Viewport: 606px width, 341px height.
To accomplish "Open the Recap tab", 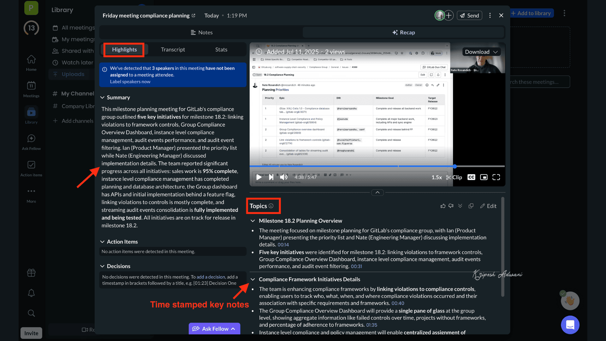I will tap(403, 33).
